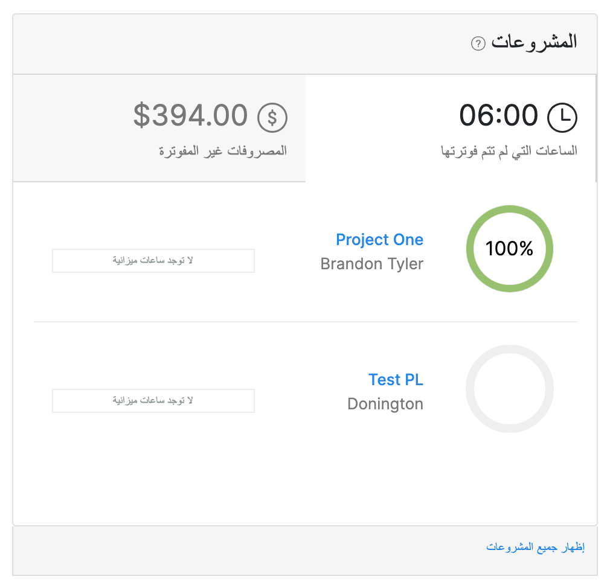Image resolution: width=610 pixels, height=588 pixels.
Task: Click the إظهار جميع المشروعات link
Action: click(535, 548)
